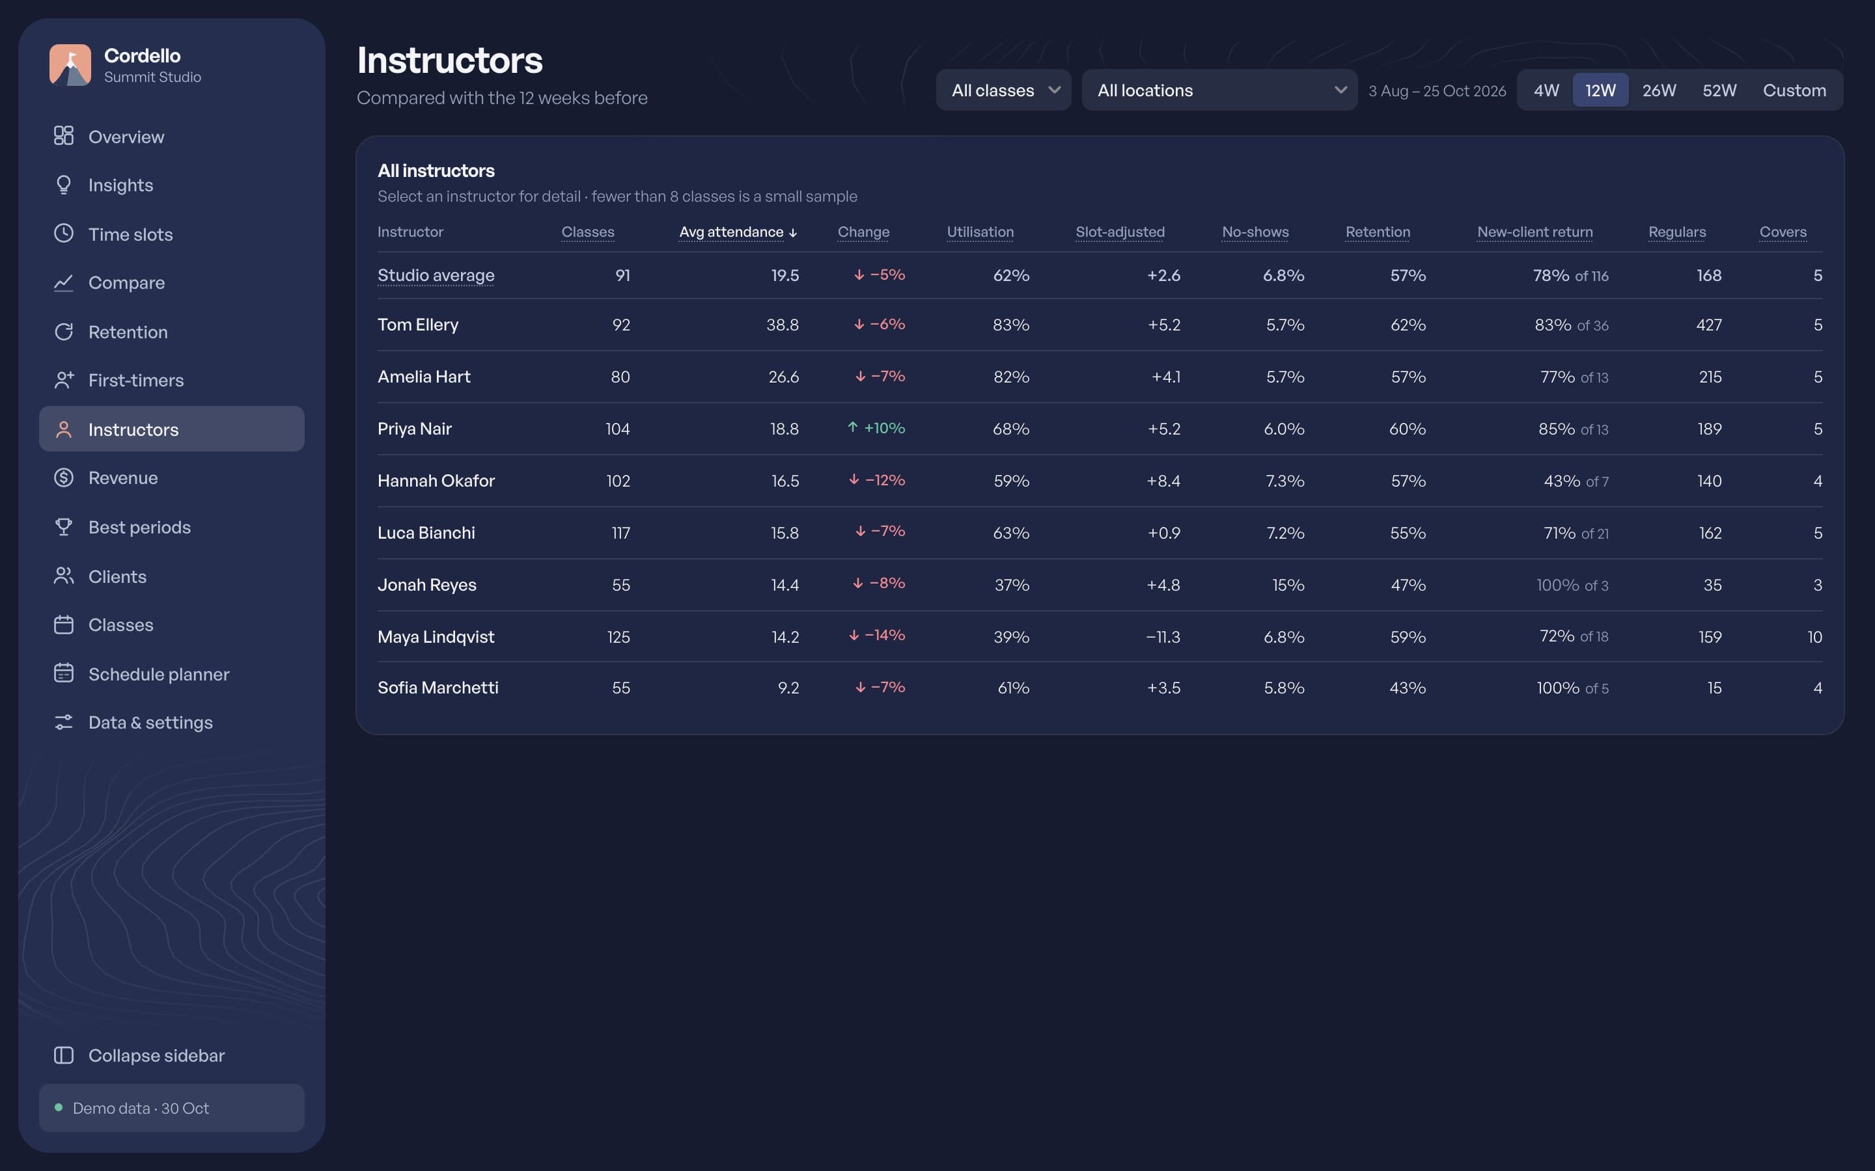Image resolution: width=1875 pixels, height=1171 pixels.
Task: Click the Revenue dollar coin icon
Action: [64, 477]
